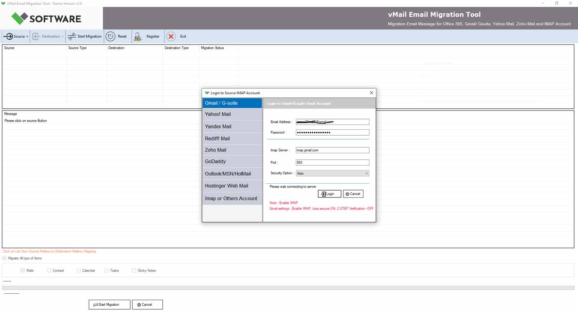
Task: Toggle the Contact checkbox
Action: coord(49,271)
